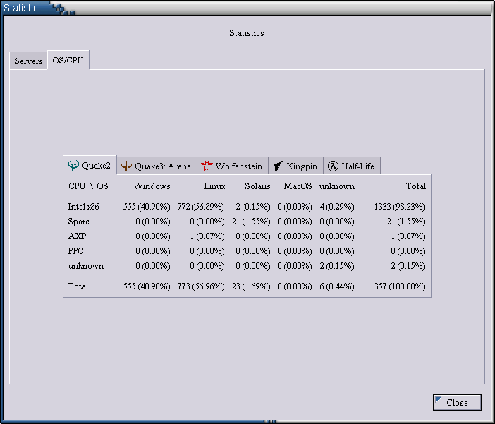Click the Linux column header
This screenshot has height=424, width=495.
coord(214,186)
